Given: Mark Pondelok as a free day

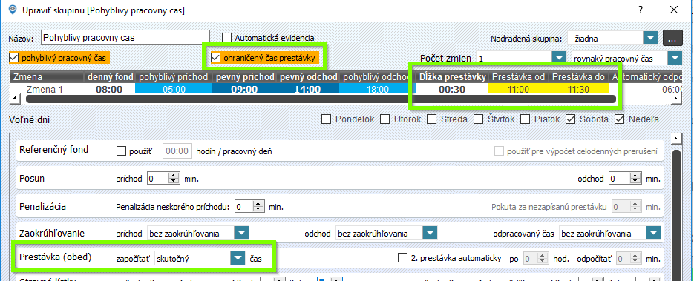Looking at the screenshot, I should tap(326, 119).
